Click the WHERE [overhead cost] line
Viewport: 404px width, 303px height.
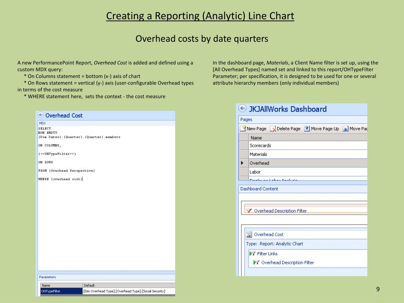pyautogui.click(x=60, y=179)
